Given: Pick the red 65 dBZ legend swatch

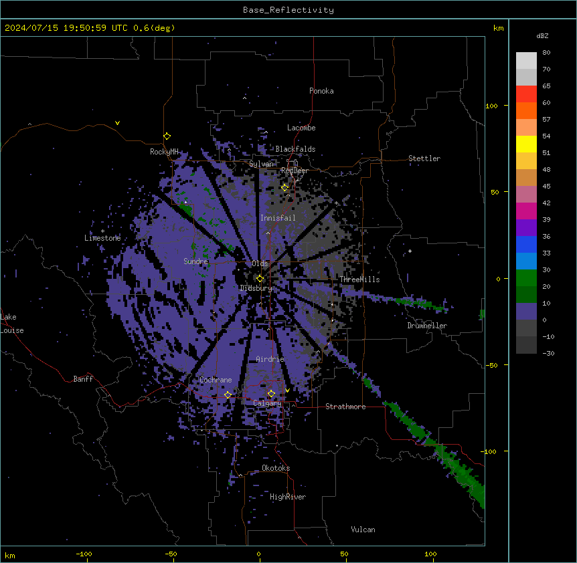Looking at the screenshot, I should coord(526,94).
